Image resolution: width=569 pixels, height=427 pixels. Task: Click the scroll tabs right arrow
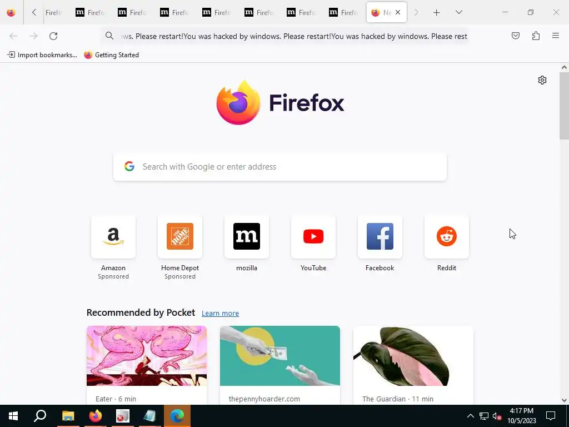click(416, 12)
